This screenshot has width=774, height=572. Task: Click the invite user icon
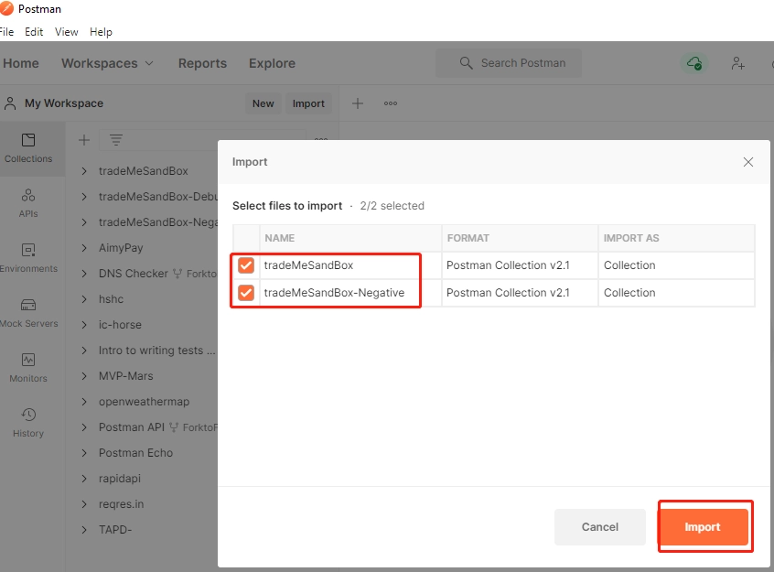[738, 63]
